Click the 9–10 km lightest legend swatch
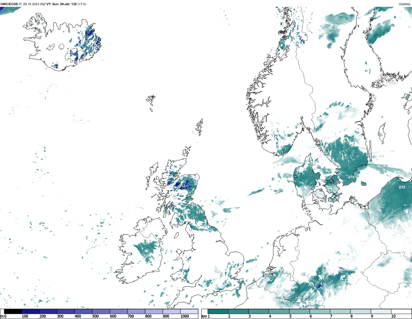This screenshot has height=319, width=412. (381, 311)
